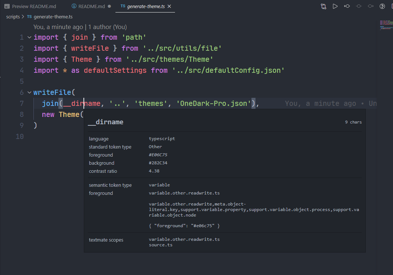
Task: Collapse the import block at line 1
Action: tap(29, 37)
